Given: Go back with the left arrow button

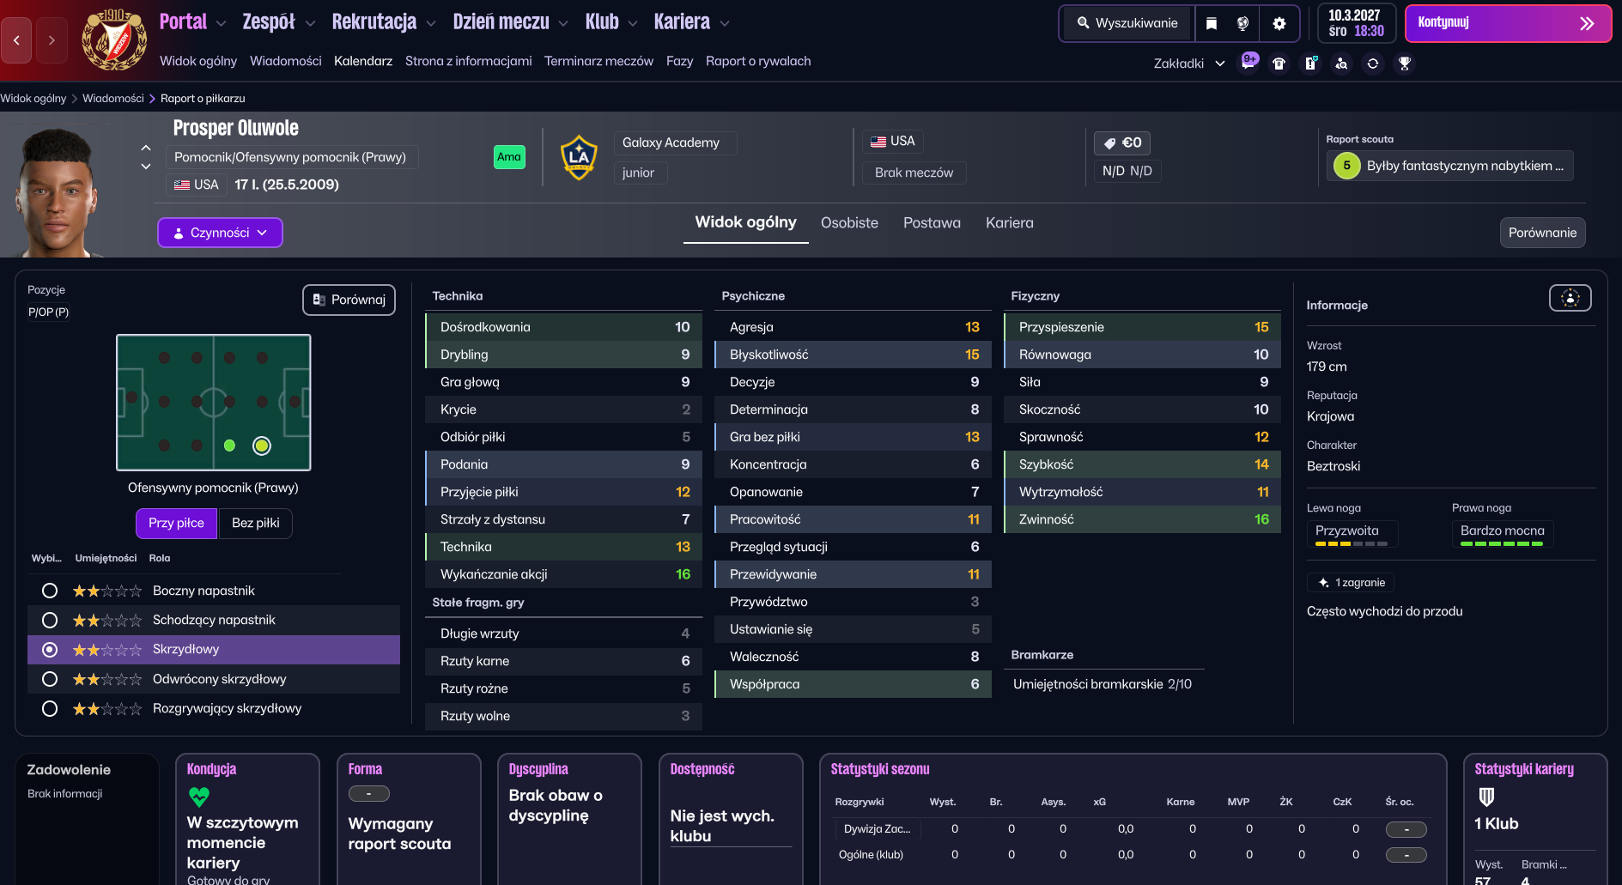Looking at the screenshot, I should pyautogui.click(x=16, y=39).
